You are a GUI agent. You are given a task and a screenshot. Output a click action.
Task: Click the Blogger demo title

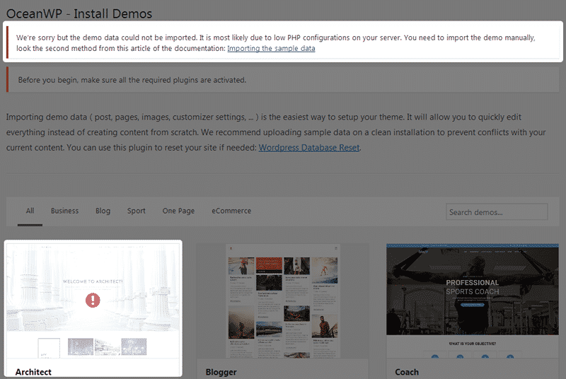point(221,372)
